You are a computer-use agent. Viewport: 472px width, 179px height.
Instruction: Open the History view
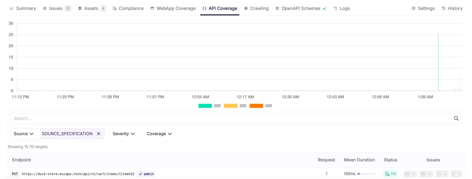click(452, 8)
